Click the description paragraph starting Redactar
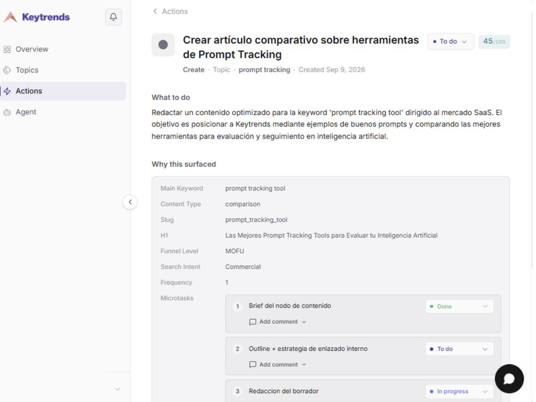Image resolution: width=536 pixels, height=402 pixels. 327,125
